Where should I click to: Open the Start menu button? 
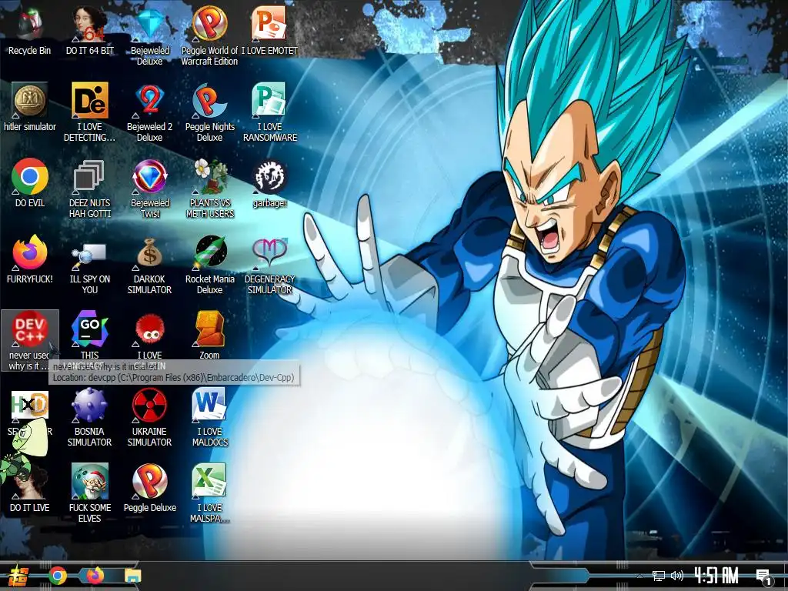(18, 576)
